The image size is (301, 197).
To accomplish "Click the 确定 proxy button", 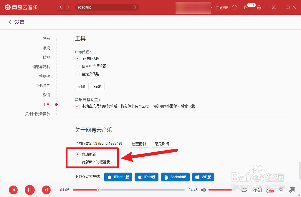I will pos(98,86).
